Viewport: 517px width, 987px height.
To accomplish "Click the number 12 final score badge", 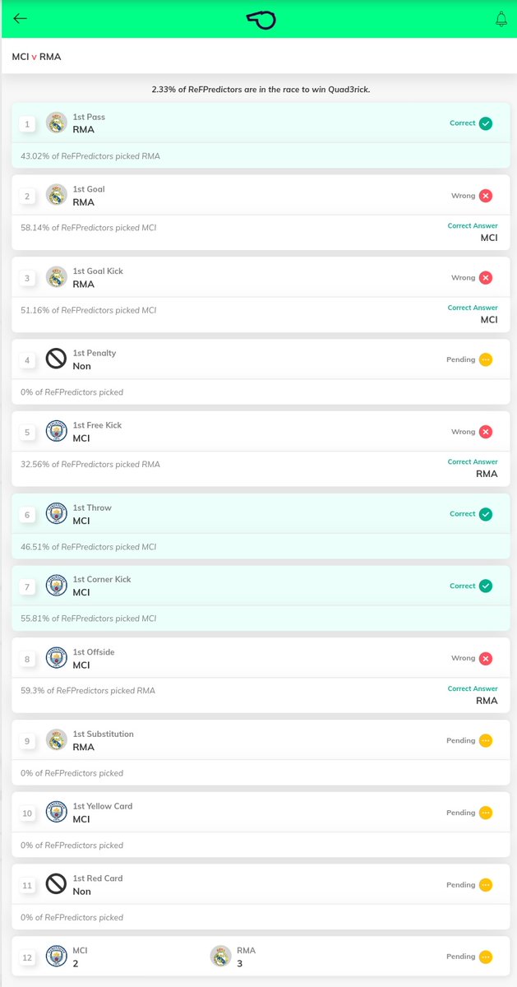I will (x=27, y=957).
